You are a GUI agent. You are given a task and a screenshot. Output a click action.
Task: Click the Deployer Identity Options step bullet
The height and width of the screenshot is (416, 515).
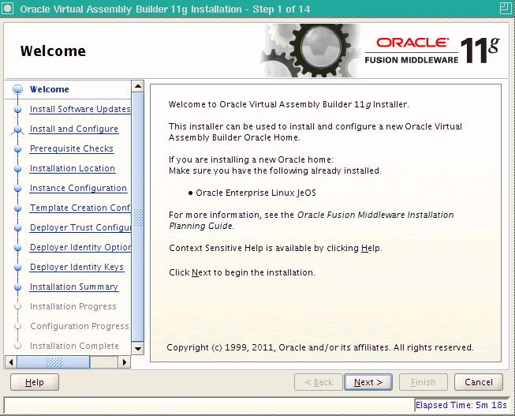(17, 248)
